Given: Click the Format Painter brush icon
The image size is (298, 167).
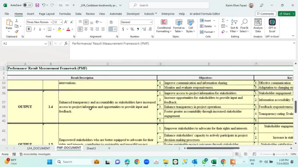Looking at the screenshot, I should click(x=16, y=31).
